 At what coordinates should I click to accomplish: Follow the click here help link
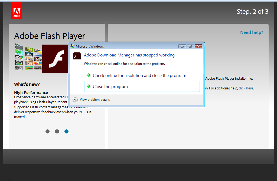tap(246, 88)
